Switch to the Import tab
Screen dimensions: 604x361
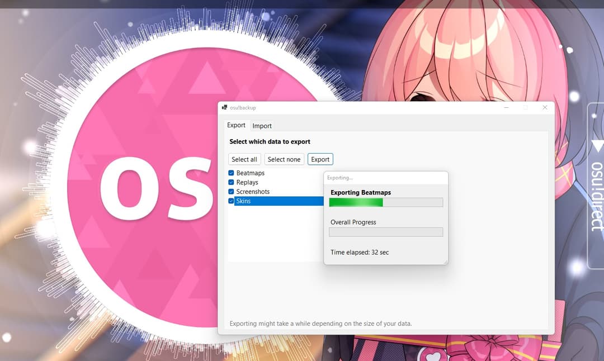coord(262,126)
